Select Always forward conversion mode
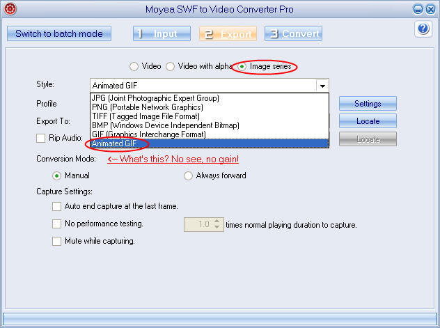The width and height of the screenshot is (440, 328). (188, 176)
